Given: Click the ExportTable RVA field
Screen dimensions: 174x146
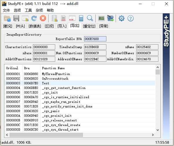Looking at the screenshot, I should click(95, 39).
